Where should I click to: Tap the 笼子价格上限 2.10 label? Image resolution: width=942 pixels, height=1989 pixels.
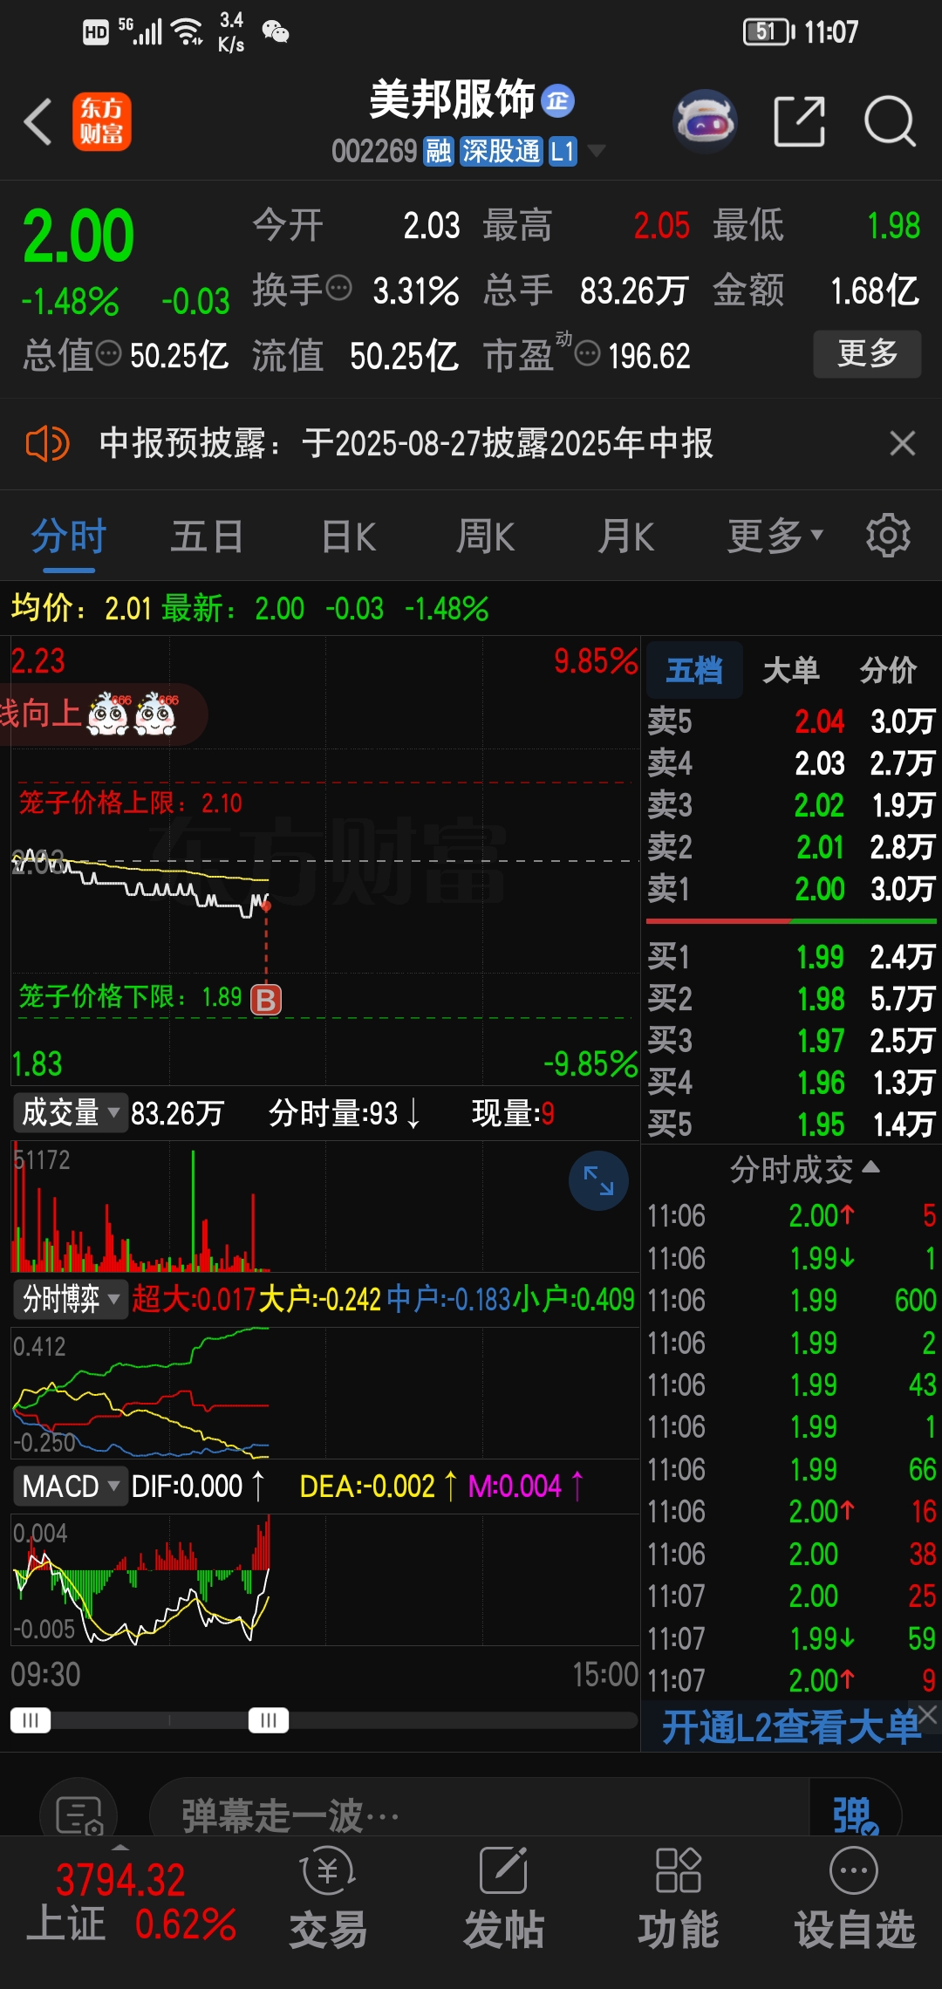(x=131, y=803)
